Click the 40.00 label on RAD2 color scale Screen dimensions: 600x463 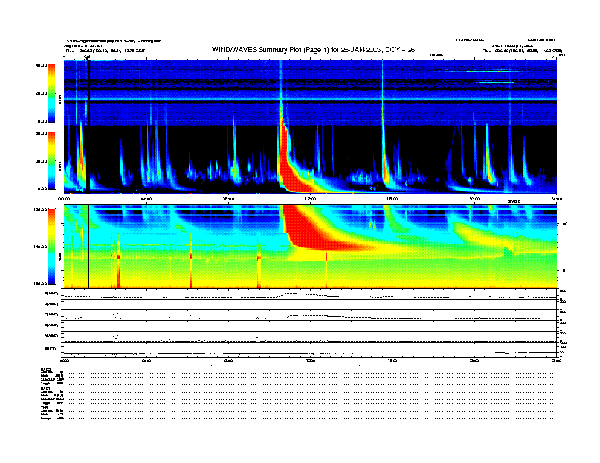(41, 65)
